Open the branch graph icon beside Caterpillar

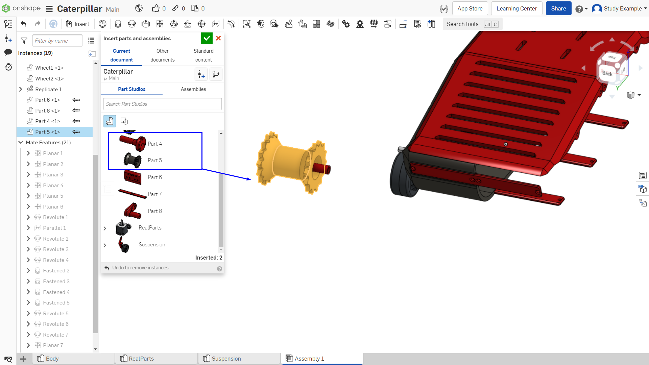click(x=216, y=74)
